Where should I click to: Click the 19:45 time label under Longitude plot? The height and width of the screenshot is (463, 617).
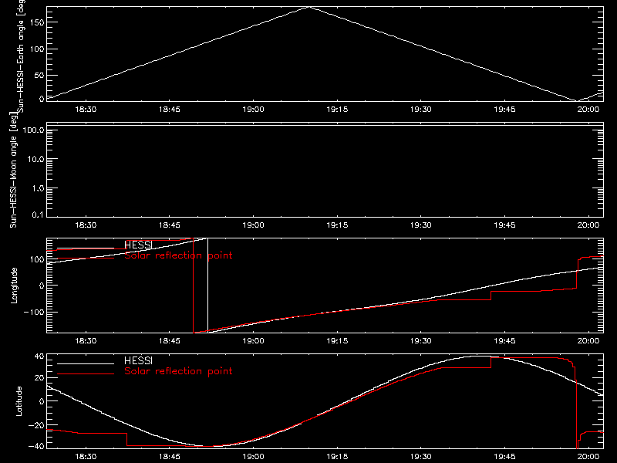(505, 340)
